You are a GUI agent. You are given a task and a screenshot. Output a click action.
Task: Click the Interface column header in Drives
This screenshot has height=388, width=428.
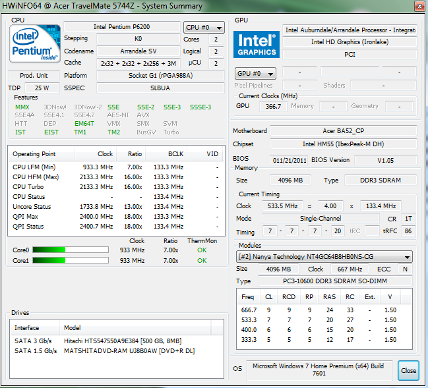pos(35,328)
